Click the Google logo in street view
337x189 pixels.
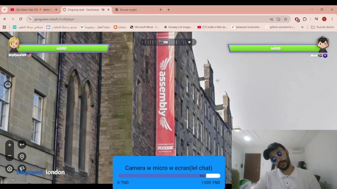coord(11,180)
